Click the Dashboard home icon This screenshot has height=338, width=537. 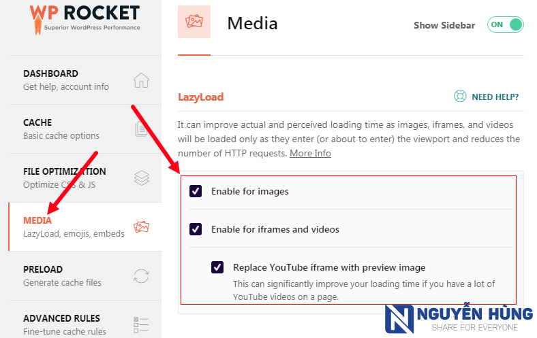coord(141,80)
